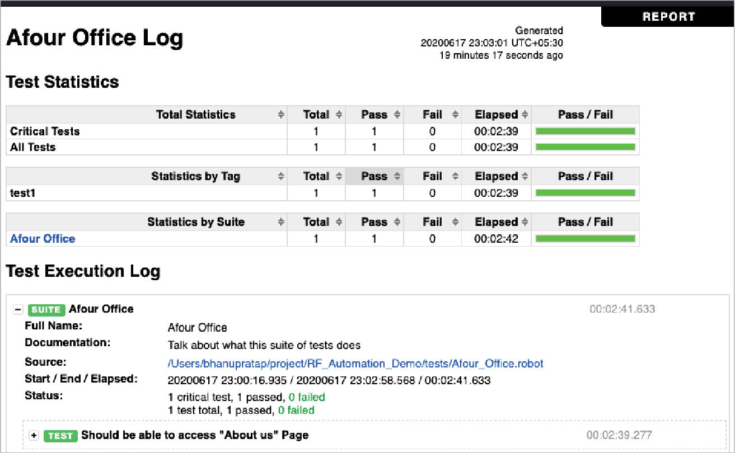Collapse the Afour Office suite entry
The image size is (735, 453).
(19, 309)
